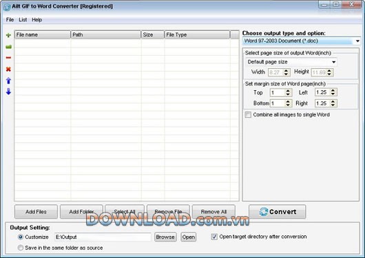Open the List menu
Screen dimensions: 365x258
[x=23, y=20]
